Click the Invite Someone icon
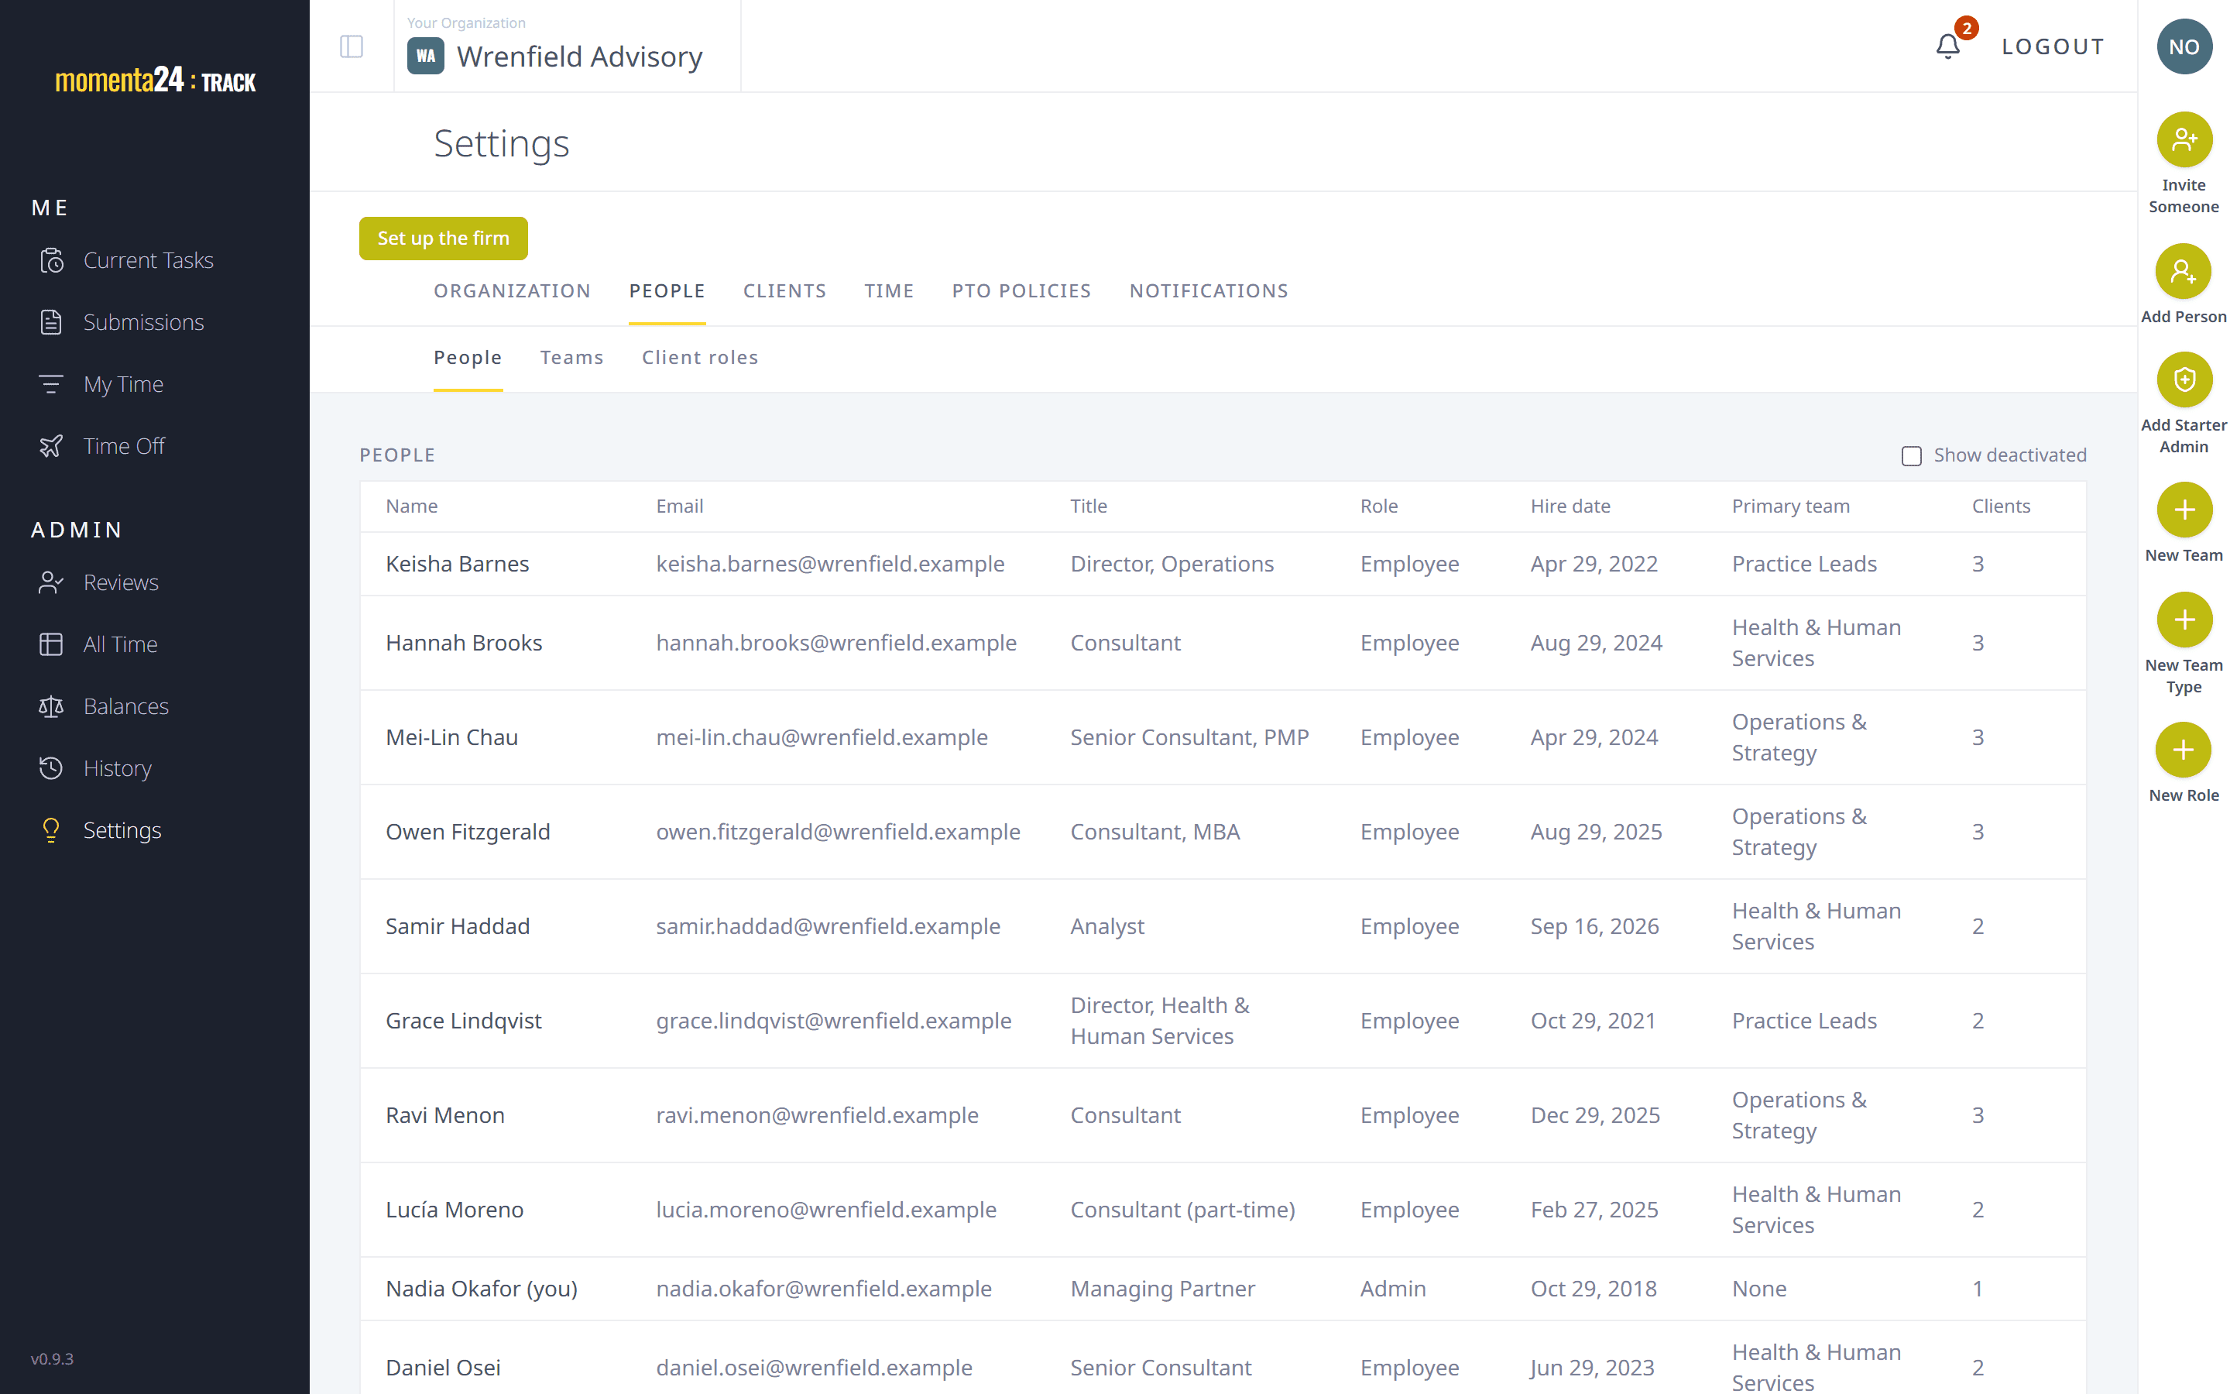This screenshot has width=2230, height=1394. pos(2183,139)
